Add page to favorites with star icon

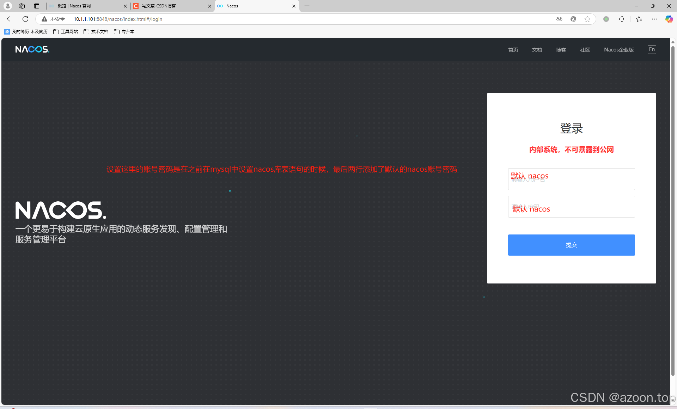coord(587,19)
